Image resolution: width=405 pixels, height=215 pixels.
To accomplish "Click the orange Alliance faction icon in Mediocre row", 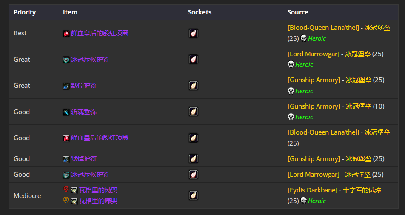I will pos(66,200).
